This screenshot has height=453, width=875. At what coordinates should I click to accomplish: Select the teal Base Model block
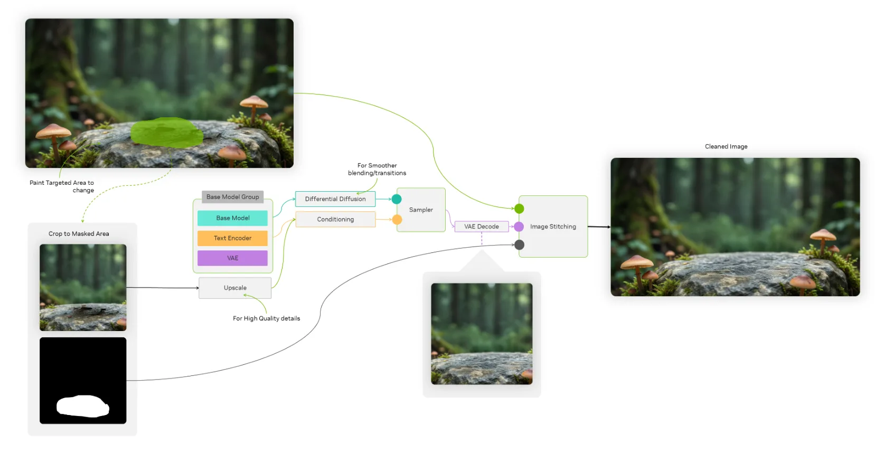(x=232, y=218)
